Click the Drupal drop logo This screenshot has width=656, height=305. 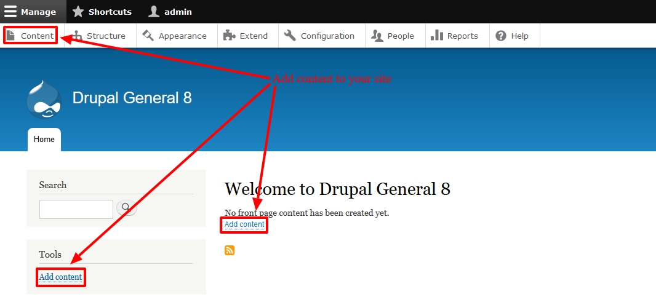point(44,100)
